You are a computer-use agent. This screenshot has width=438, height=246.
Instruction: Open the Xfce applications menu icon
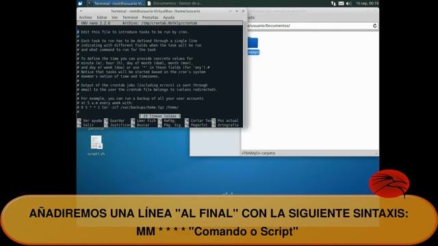[80, 3]
